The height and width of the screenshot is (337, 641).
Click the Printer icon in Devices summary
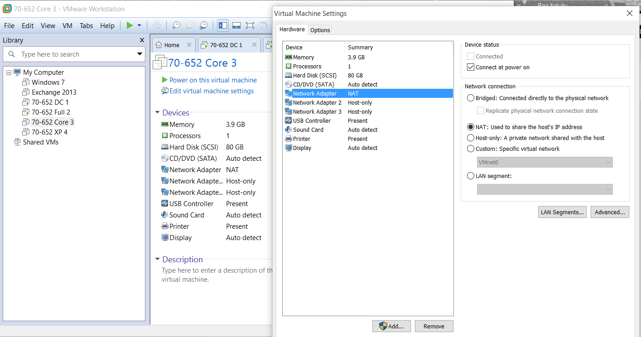coord(165,226)
